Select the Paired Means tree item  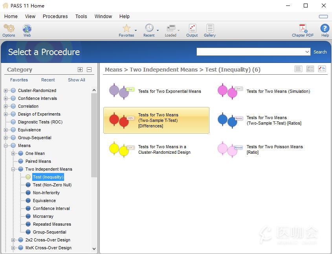pyautogui.click(x=38, y=161)
